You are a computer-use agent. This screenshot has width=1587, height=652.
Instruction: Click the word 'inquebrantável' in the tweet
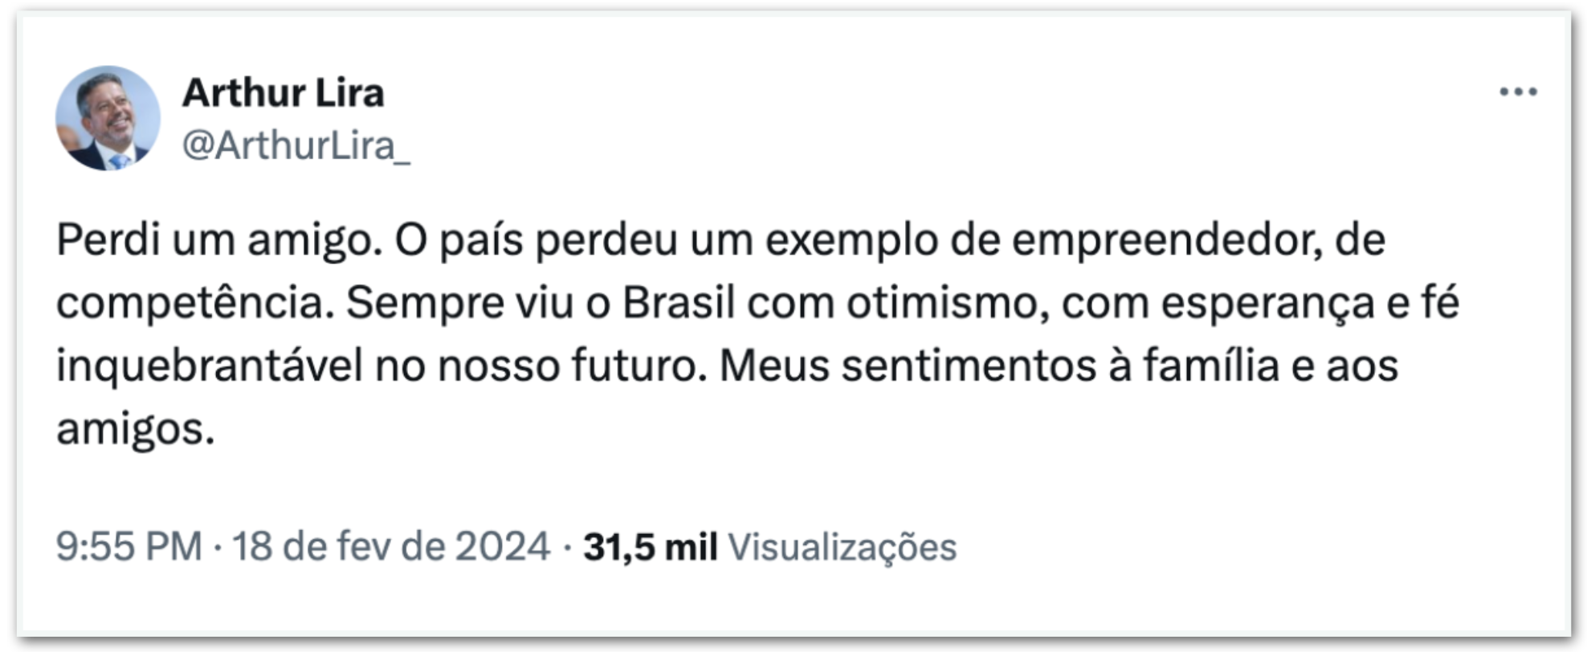pos(210,365)
